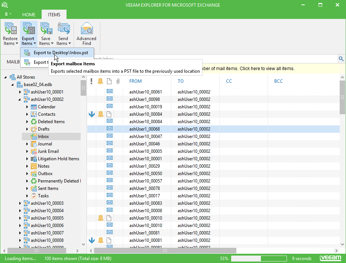Click the Restore Items ribbon icon
The image size is (346, 263).
[x=10, y=29]
